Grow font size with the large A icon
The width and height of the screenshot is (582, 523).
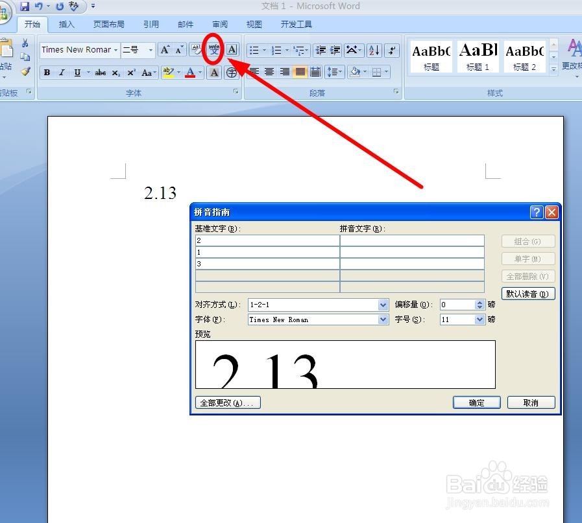click(x=165, y=50)
